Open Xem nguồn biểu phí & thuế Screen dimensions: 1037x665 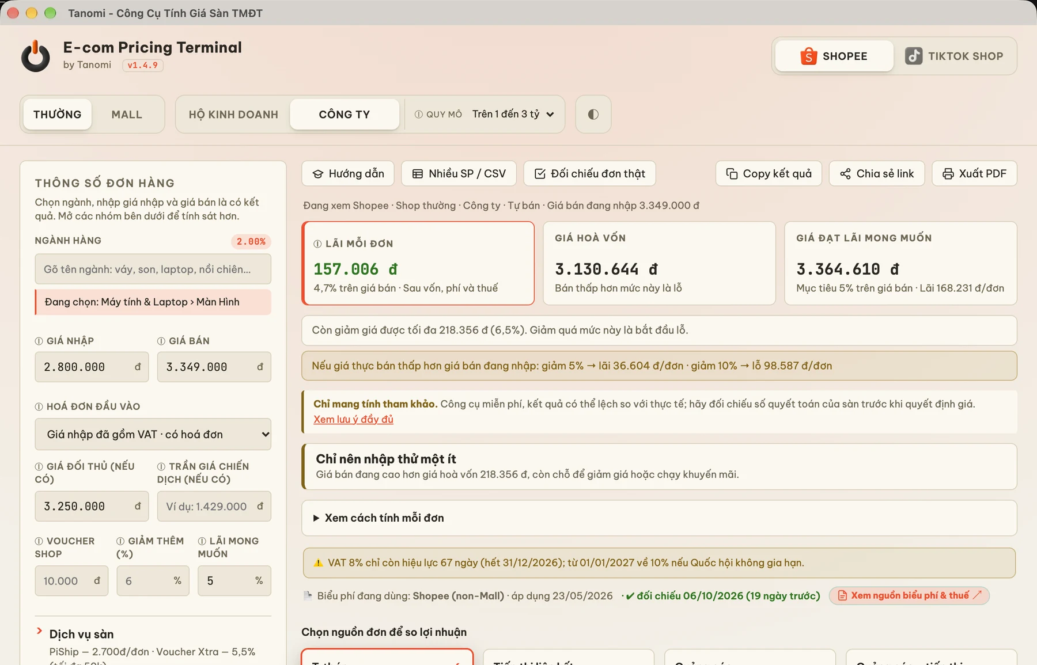(909, 595)
